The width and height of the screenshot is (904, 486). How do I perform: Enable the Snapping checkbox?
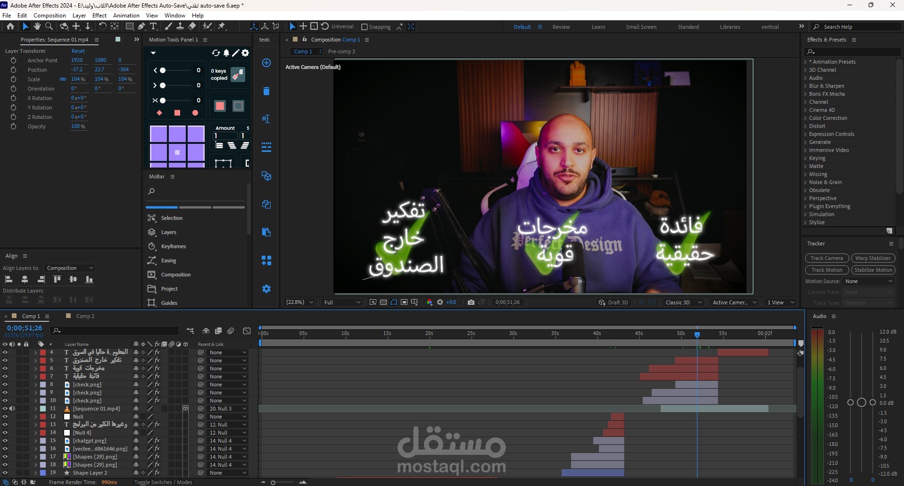(364, 27)
